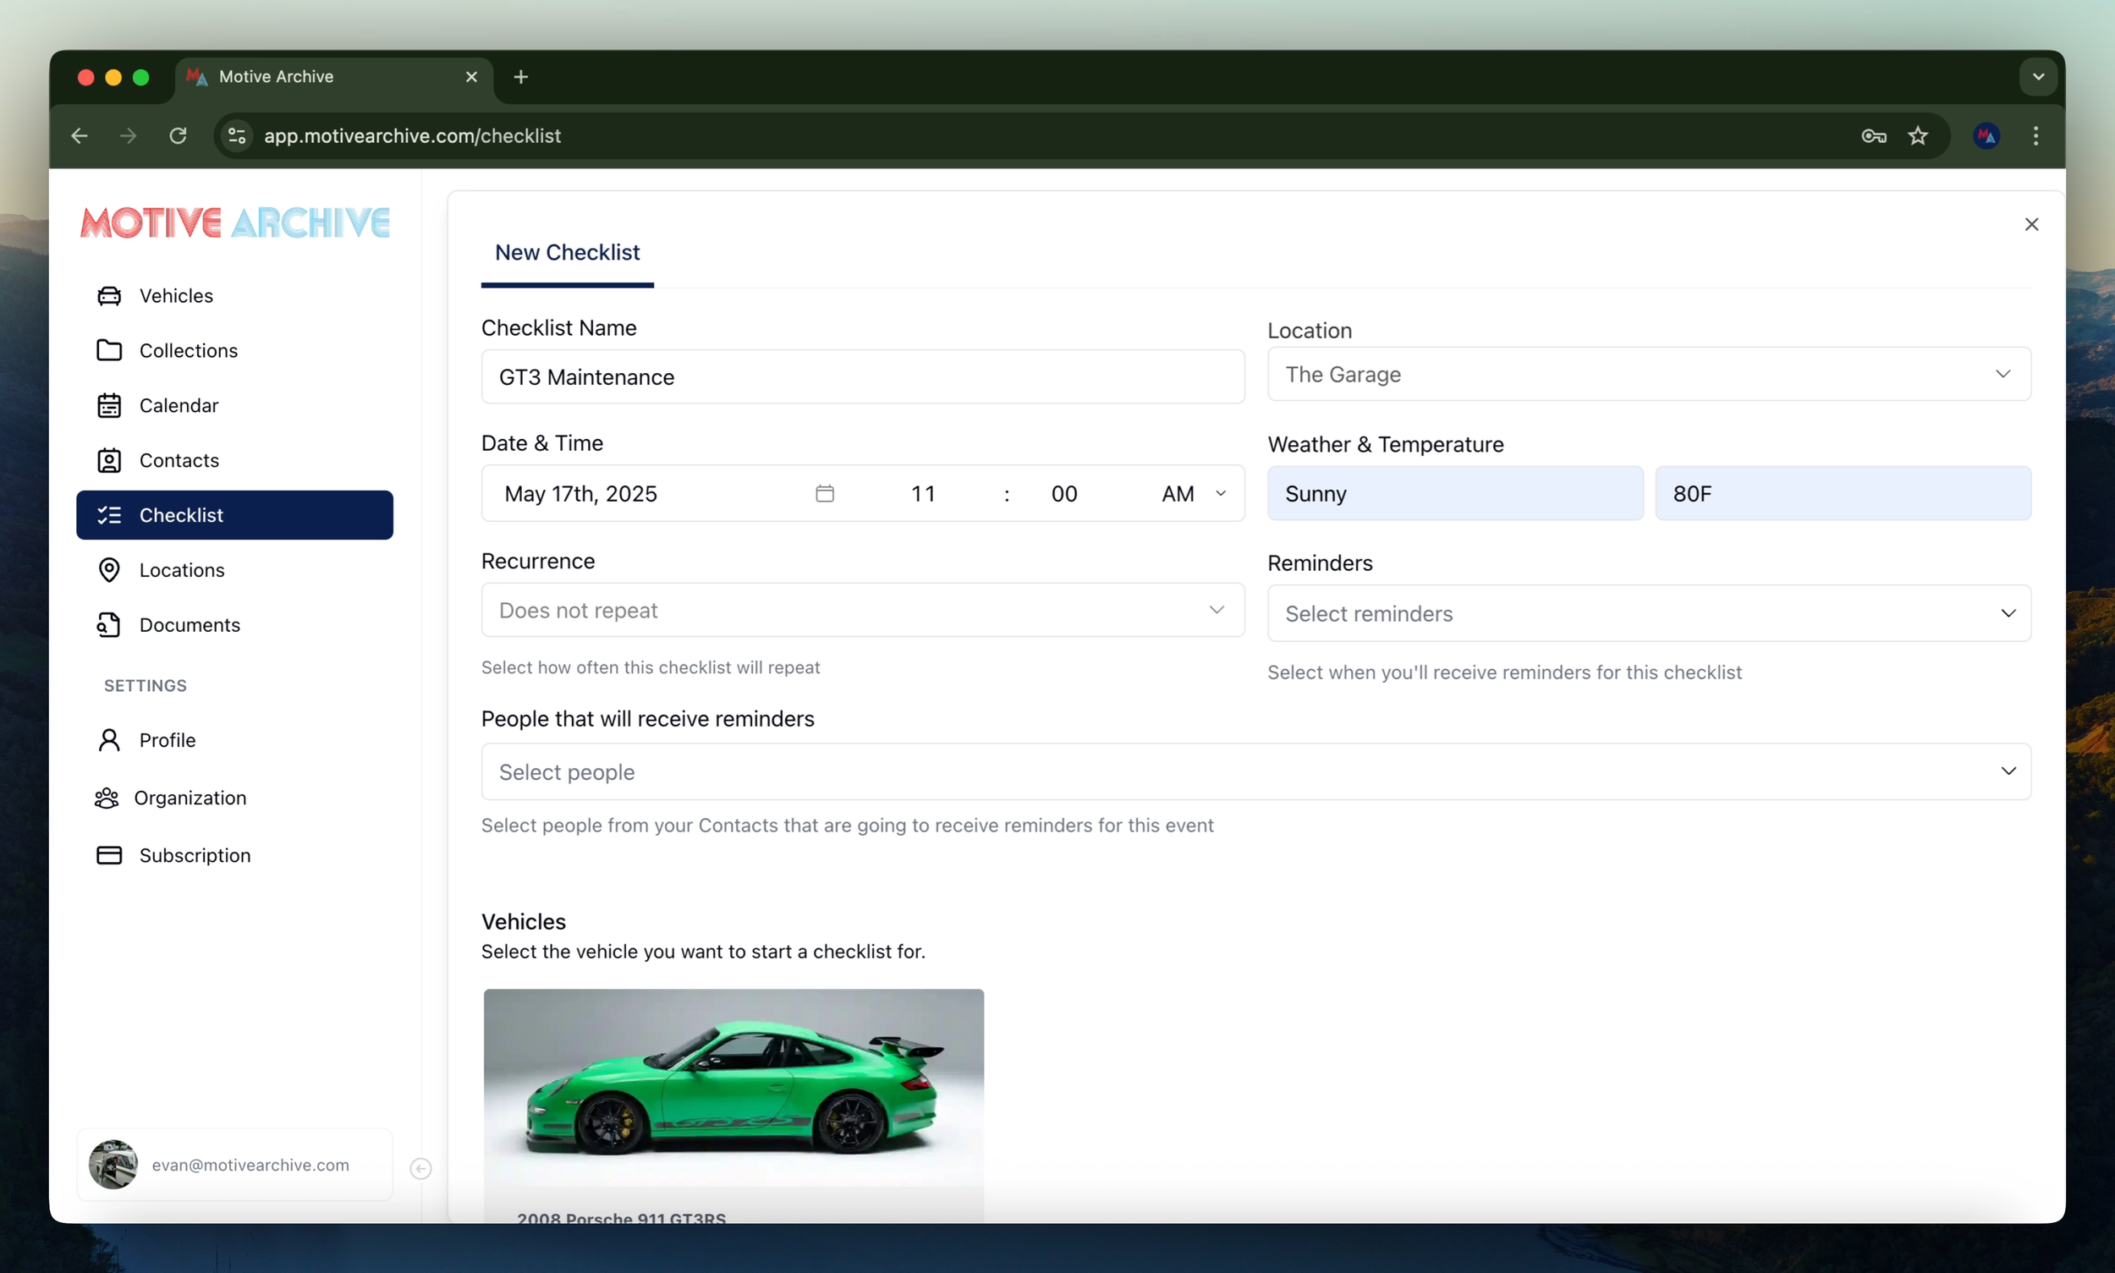Open the browser profile avatar
This screenshot has width=2115, height=1273.
click(1986, 135)
